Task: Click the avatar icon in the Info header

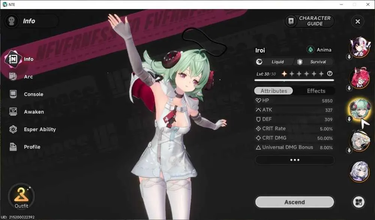Action: pos(11,21)
